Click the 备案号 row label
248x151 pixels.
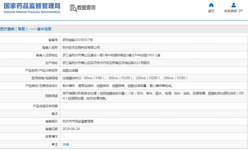pos(53,40)
